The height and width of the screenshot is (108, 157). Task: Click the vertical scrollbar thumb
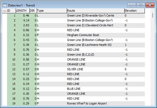[153, 15]
